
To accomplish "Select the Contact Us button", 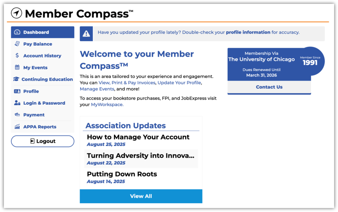I will click(x=269, y=87).
